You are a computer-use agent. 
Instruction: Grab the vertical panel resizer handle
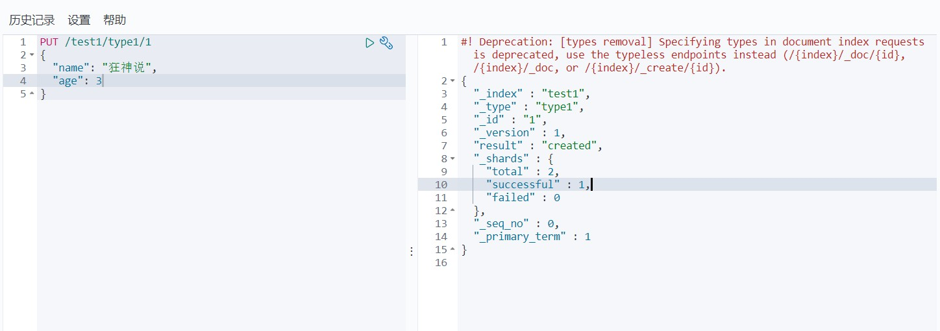[411, 251]
